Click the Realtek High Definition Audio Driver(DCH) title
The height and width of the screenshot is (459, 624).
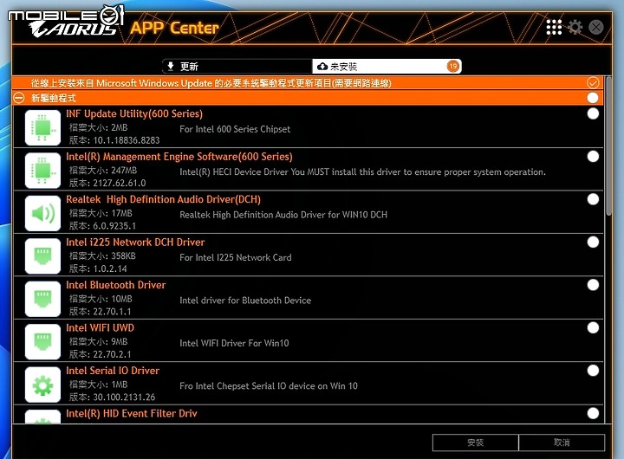pyautogui.click(x=163, y=199)
